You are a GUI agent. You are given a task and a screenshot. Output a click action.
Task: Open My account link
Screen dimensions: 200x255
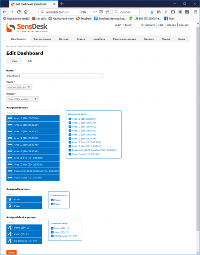click(148, 25)
